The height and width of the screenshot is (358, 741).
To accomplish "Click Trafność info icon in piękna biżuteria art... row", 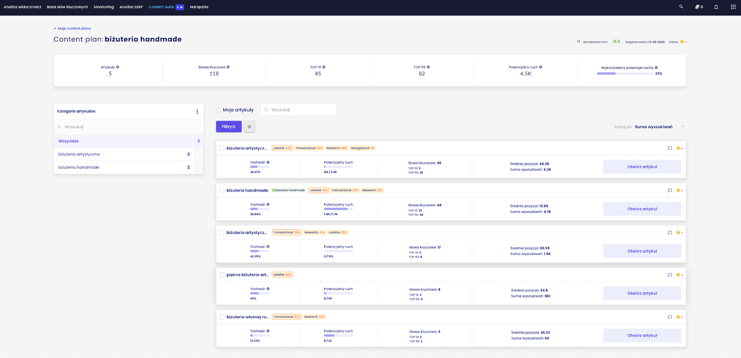I will coord(268,289).
